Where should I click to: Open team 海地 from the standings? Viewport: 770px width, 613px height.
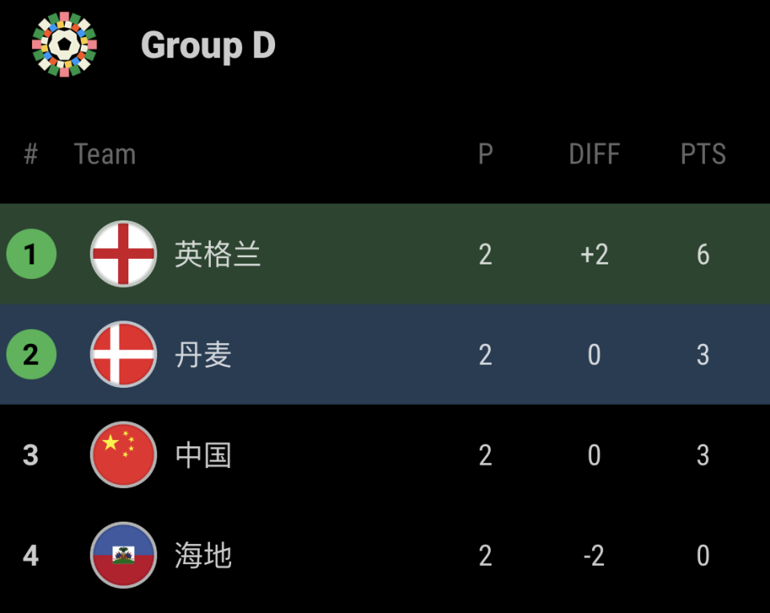203,555
